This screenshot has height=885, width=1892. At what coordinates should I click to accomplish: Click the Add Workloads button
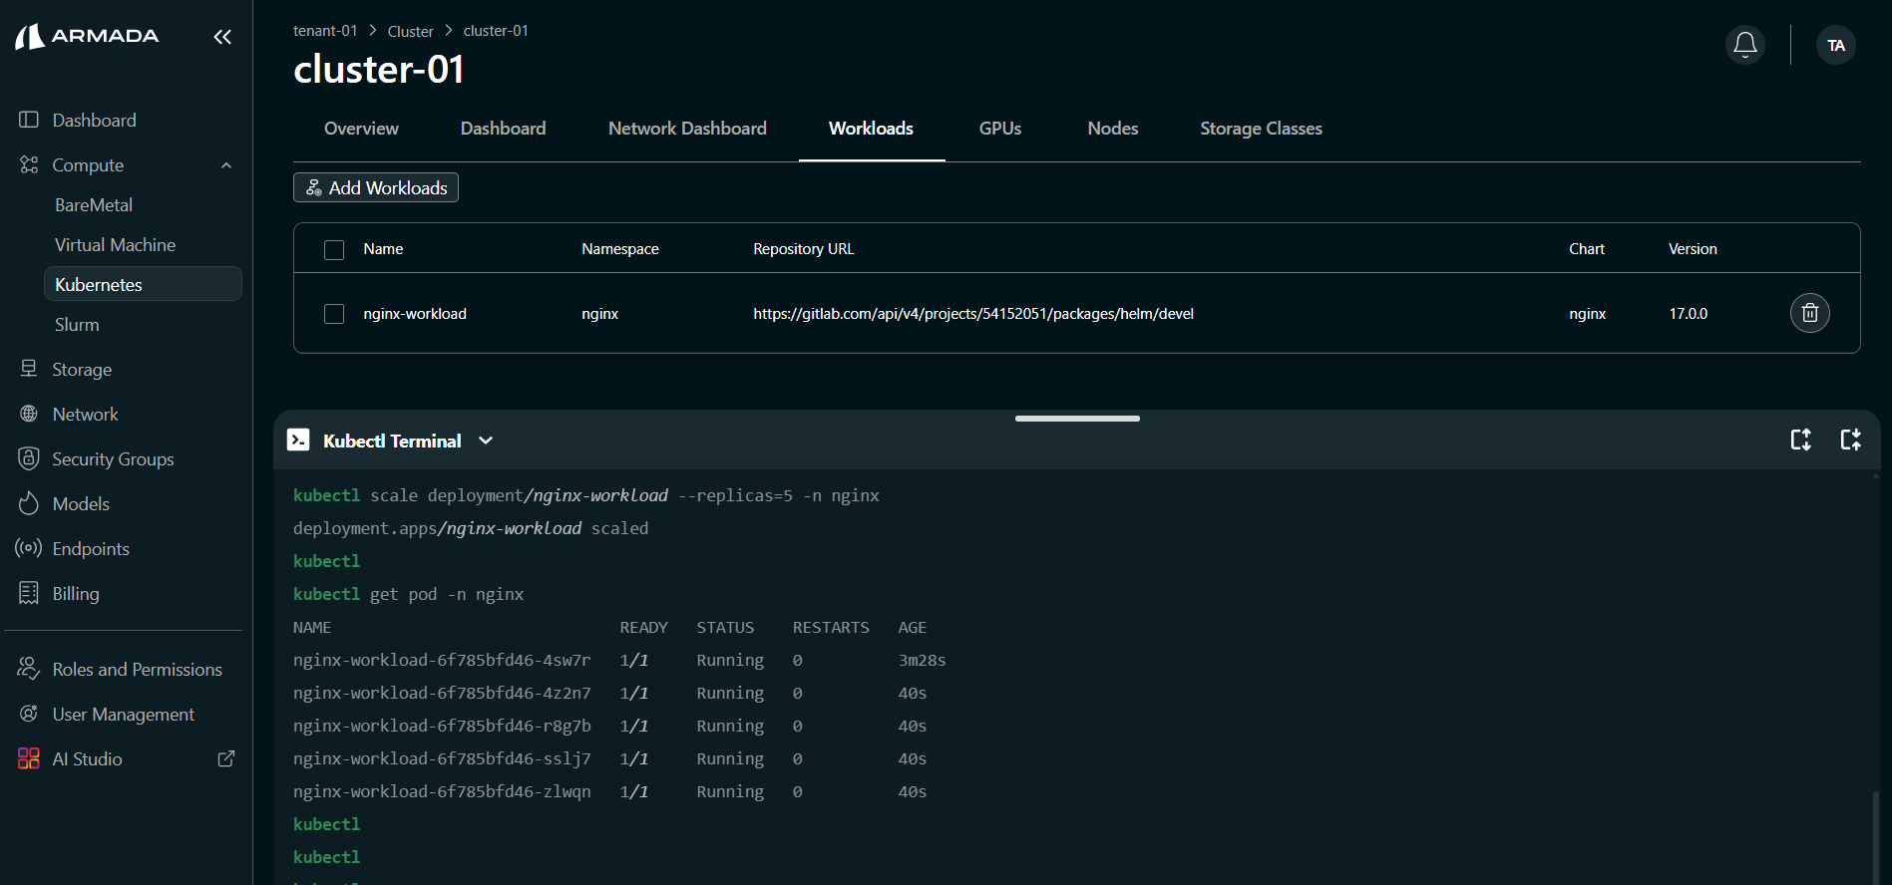pyautogui.click(x=376, y=187)
